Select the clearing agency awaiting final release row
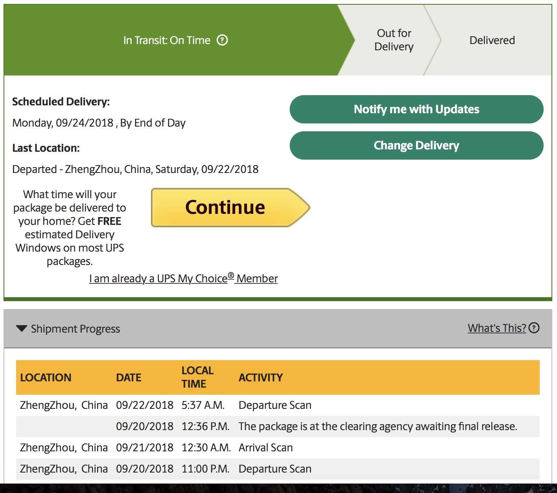Image resolution: width=557 pixels, height=493 pixels. [278, 427]
